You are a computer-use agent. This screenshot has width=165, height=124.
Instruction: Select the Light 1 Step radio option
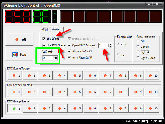138,58
